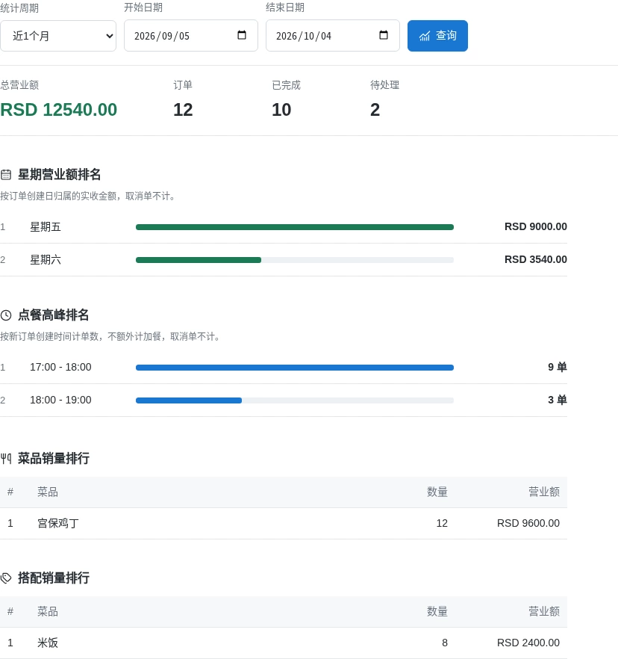618x659 pixels.
Task: Click the 数量 column header in 搭配销量排行 table
Action: pos(437,611)
